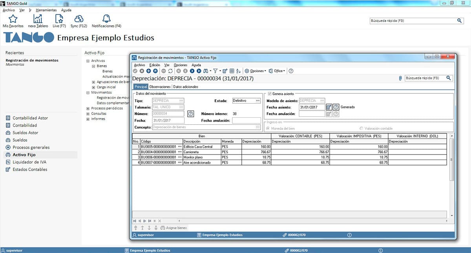Expand the Carga inicial tree node
471x253 pixels.
pyautogui.click(x=93, y=87)
